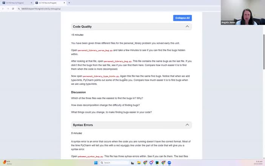Image resolution: width=265 pixels, height=166 pixels.
Task: Click 'What things could you change' question
Action: [x=111, y=112]
